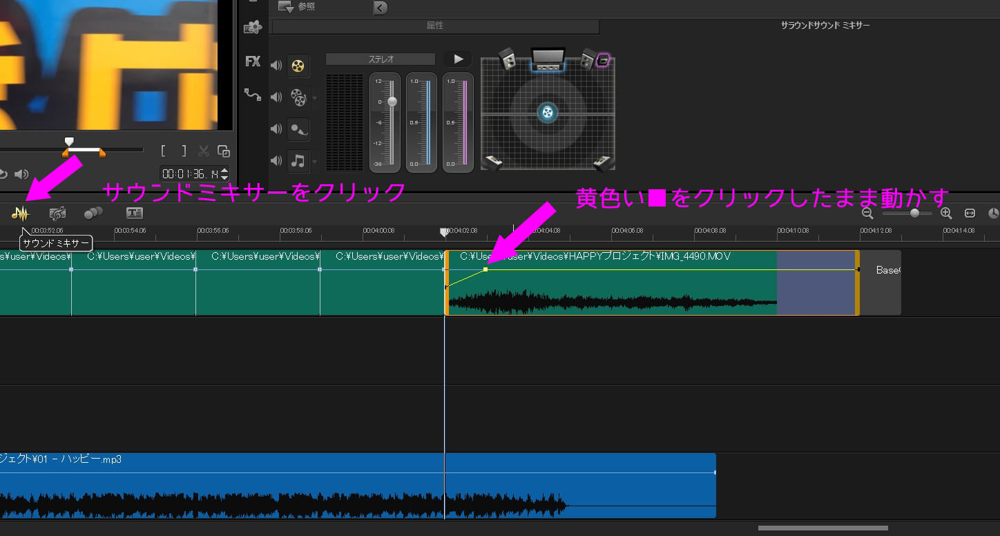This screenshot has width=1000, height=536.
Task: Select the music track in the sound mixer
Action: click(x=298, y=161)
